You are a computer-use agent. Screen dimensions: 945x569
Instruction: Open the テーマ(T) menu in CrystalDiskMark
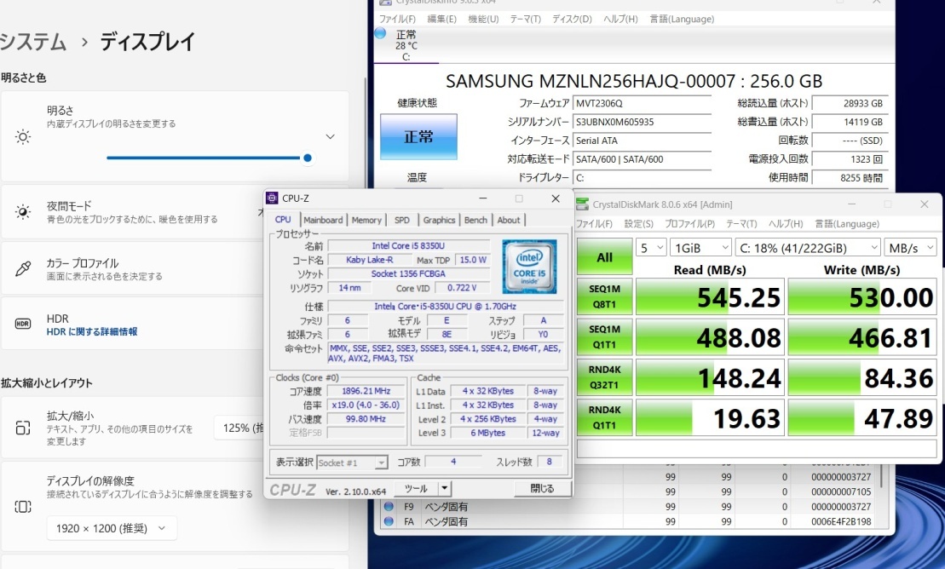tap(741, 224)
